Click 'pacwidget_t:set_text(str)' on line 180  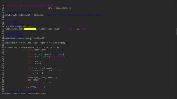point(42,78)
